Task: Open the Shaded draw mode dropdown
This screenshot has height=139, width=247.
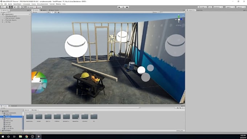Action: (39, 12)
